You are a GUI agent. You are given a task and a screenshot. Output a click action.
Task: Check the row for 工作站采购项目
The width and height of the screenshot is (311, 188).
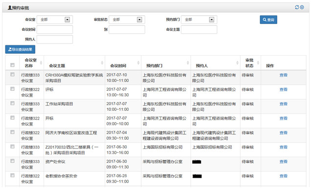tap(12, 103)
